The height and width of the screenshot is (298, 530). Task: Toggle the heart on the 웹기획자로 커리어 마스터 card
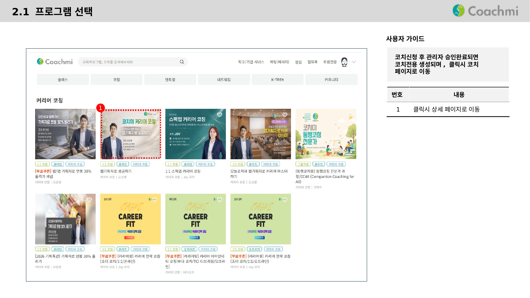click(285, 115)
